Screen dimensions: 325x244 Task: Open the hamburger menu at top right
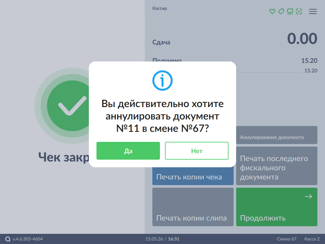[313, 11]
